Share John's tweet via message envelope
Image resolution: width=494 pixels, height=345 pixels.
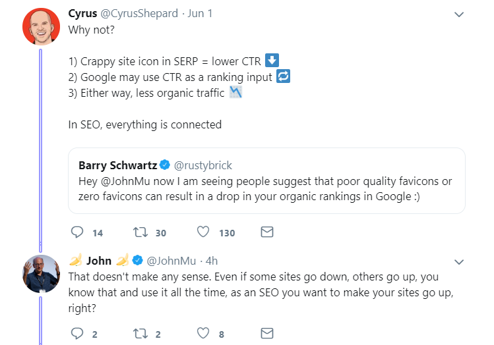(267, 333)
